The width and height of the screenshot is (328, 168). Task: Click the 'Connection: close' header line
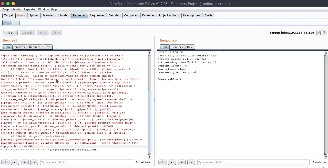tap(172, 69)
